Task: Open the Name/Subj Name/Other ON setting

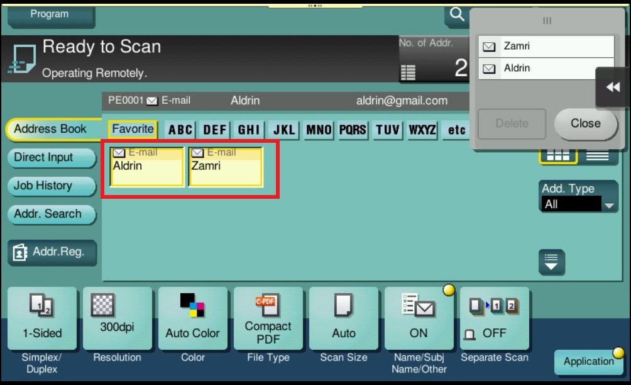Action: [419, 319]
